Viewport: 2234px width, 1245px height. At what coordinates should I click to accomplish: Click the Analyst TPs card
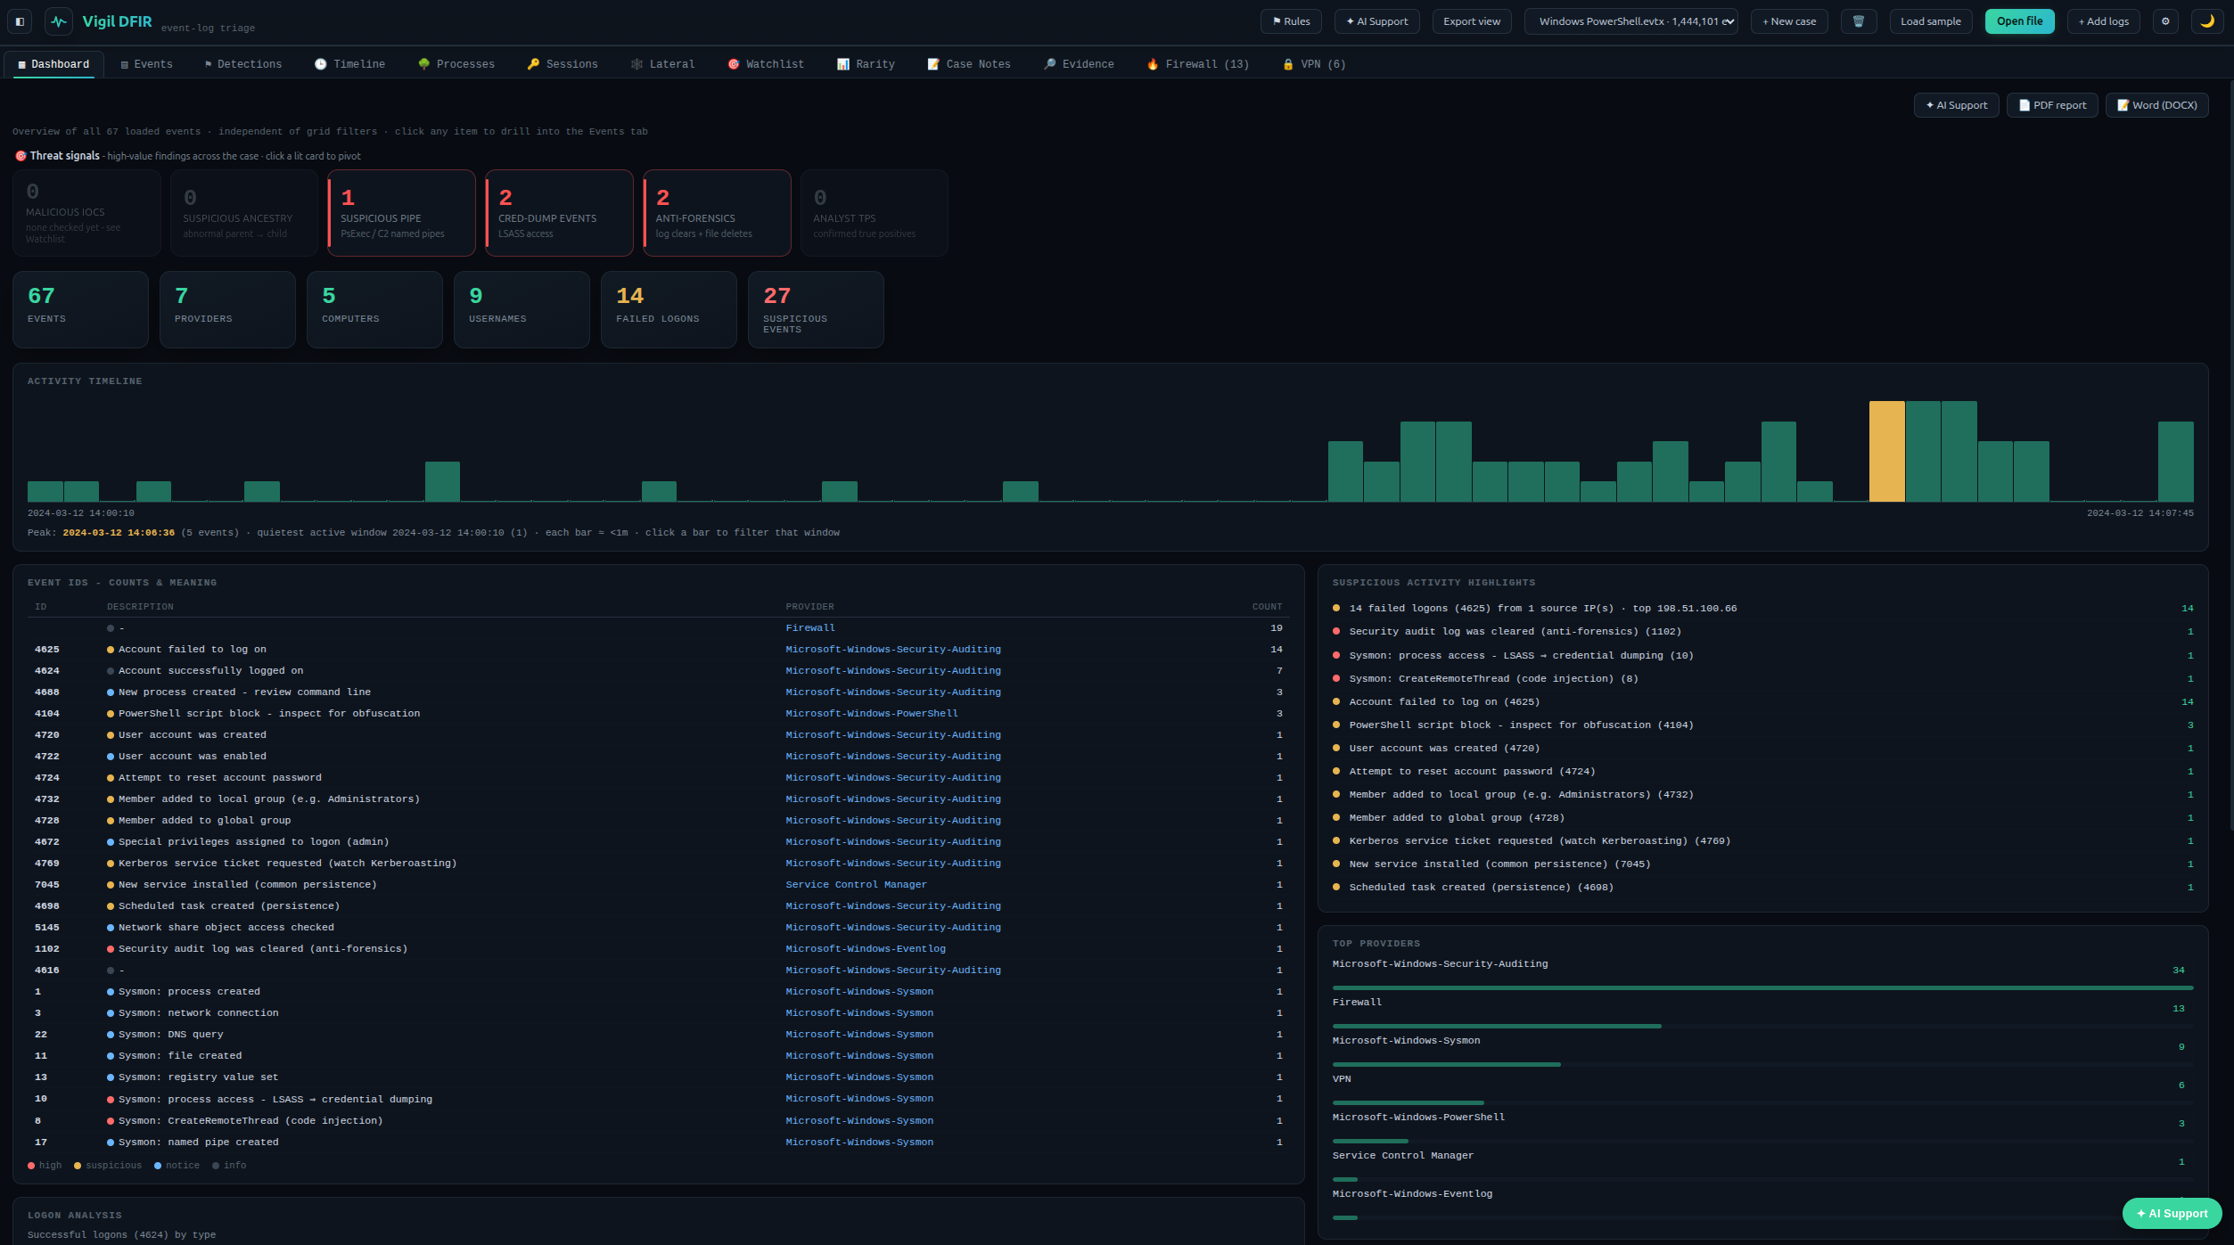coord(874,213)
